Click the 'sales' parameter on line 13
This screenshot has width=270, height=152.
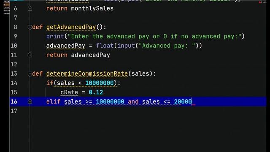tap(140, 74)
